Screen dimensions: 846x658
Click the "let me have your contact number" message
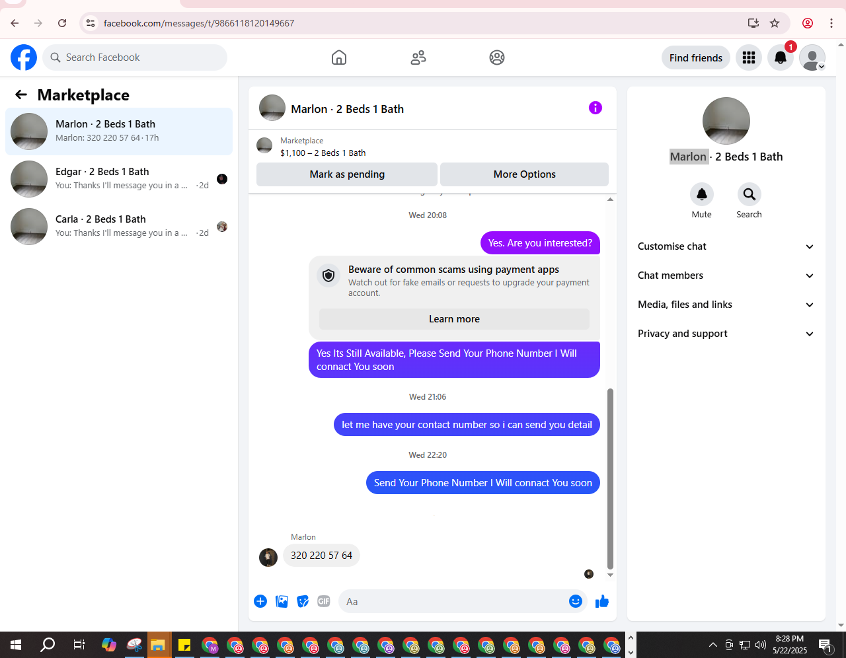[x=467, y=425]
